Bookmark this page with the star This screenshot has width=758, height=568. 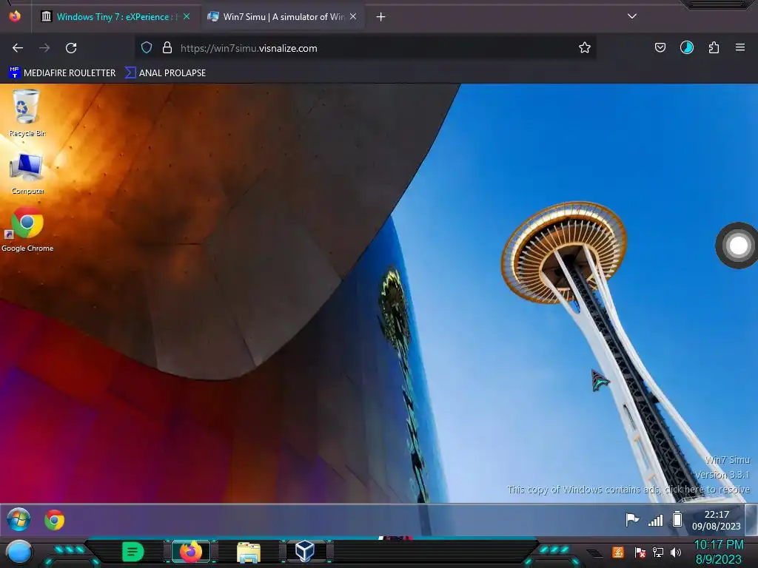coord(585,47)
